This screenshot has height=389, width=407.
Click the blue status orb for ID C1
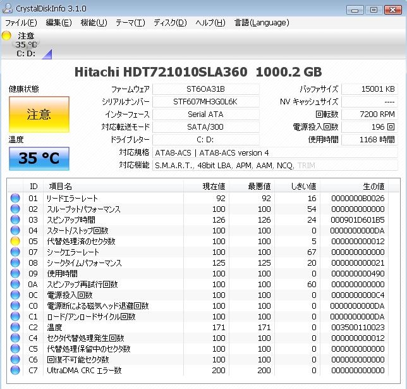[15, 316]
